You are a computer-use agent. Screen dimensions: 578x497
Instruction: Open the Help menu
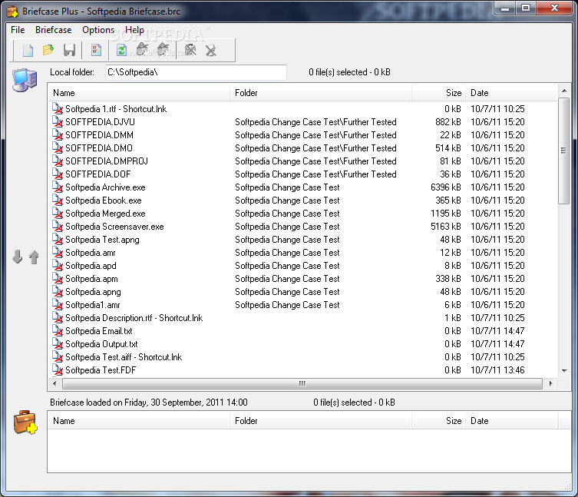(134, 30)
